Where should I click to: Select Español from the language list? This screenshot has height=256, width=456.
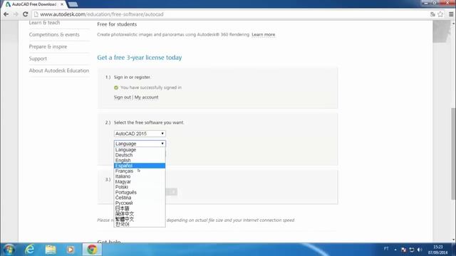[140, 166]
